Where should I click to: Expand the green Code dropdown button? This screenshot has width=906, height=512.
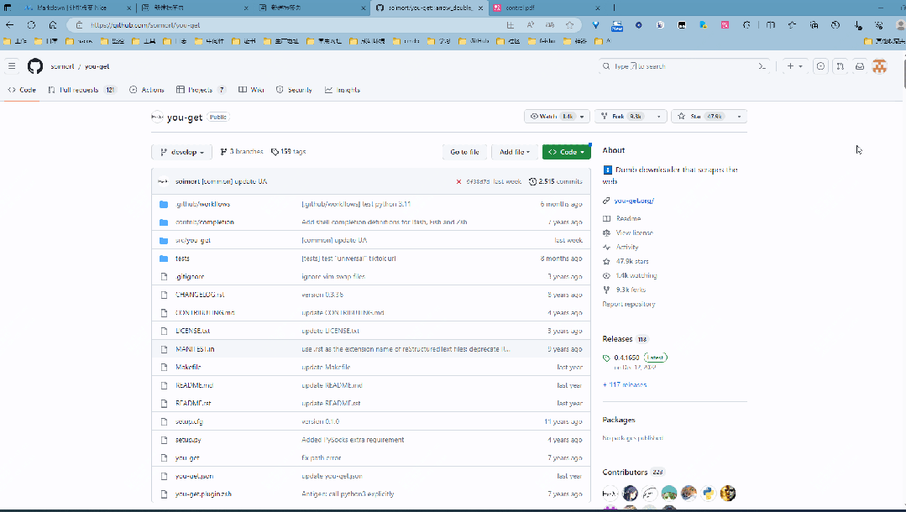566,152
